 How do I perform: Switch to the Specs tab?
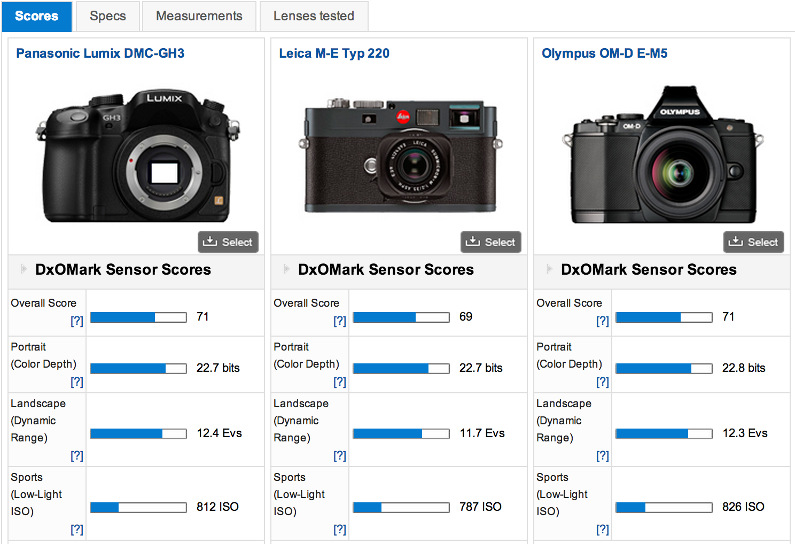click(108, 17)
